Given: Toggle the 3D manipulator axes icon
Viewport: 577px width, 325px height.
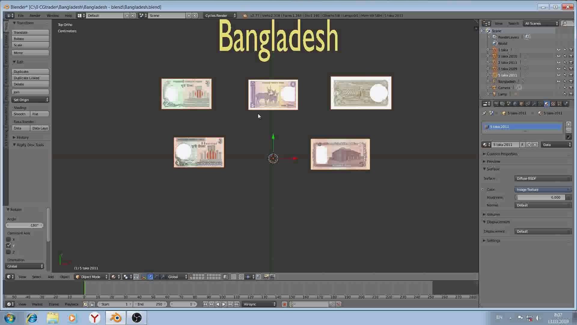Looking at the screenshot, I should (x=144, y=277).
